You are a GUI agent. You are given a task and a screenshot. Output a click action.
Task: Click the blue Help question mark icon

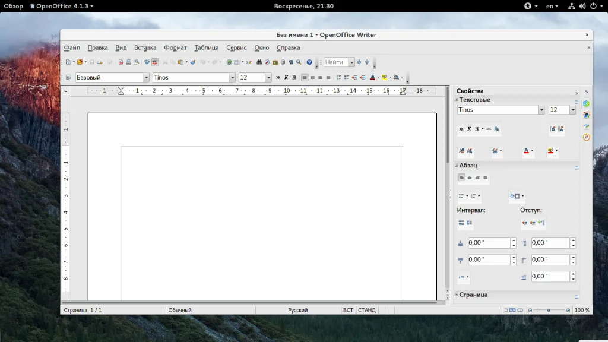[309, 62]
